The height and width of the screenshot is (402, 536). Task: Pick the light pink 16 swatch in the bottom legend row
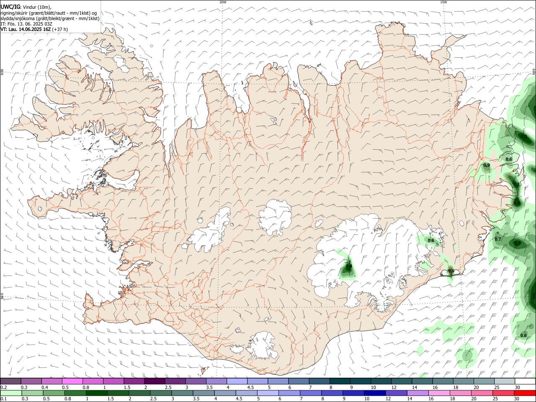coord(439,393)
